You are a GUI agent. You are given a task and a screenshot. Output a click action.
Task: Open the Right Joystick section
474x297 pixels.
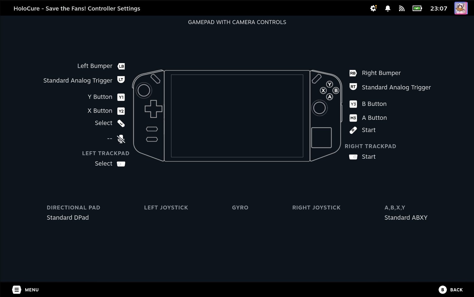point(316,208)
